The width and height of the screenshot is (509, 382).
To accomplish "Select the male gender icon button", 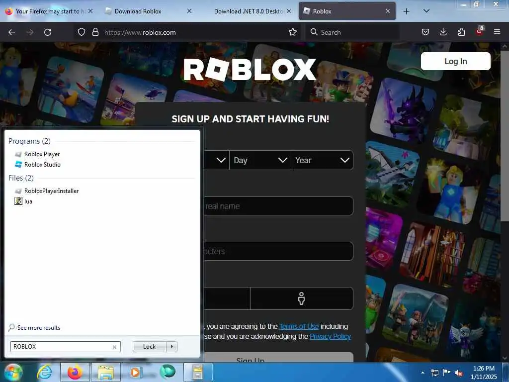I will (302, 298).
